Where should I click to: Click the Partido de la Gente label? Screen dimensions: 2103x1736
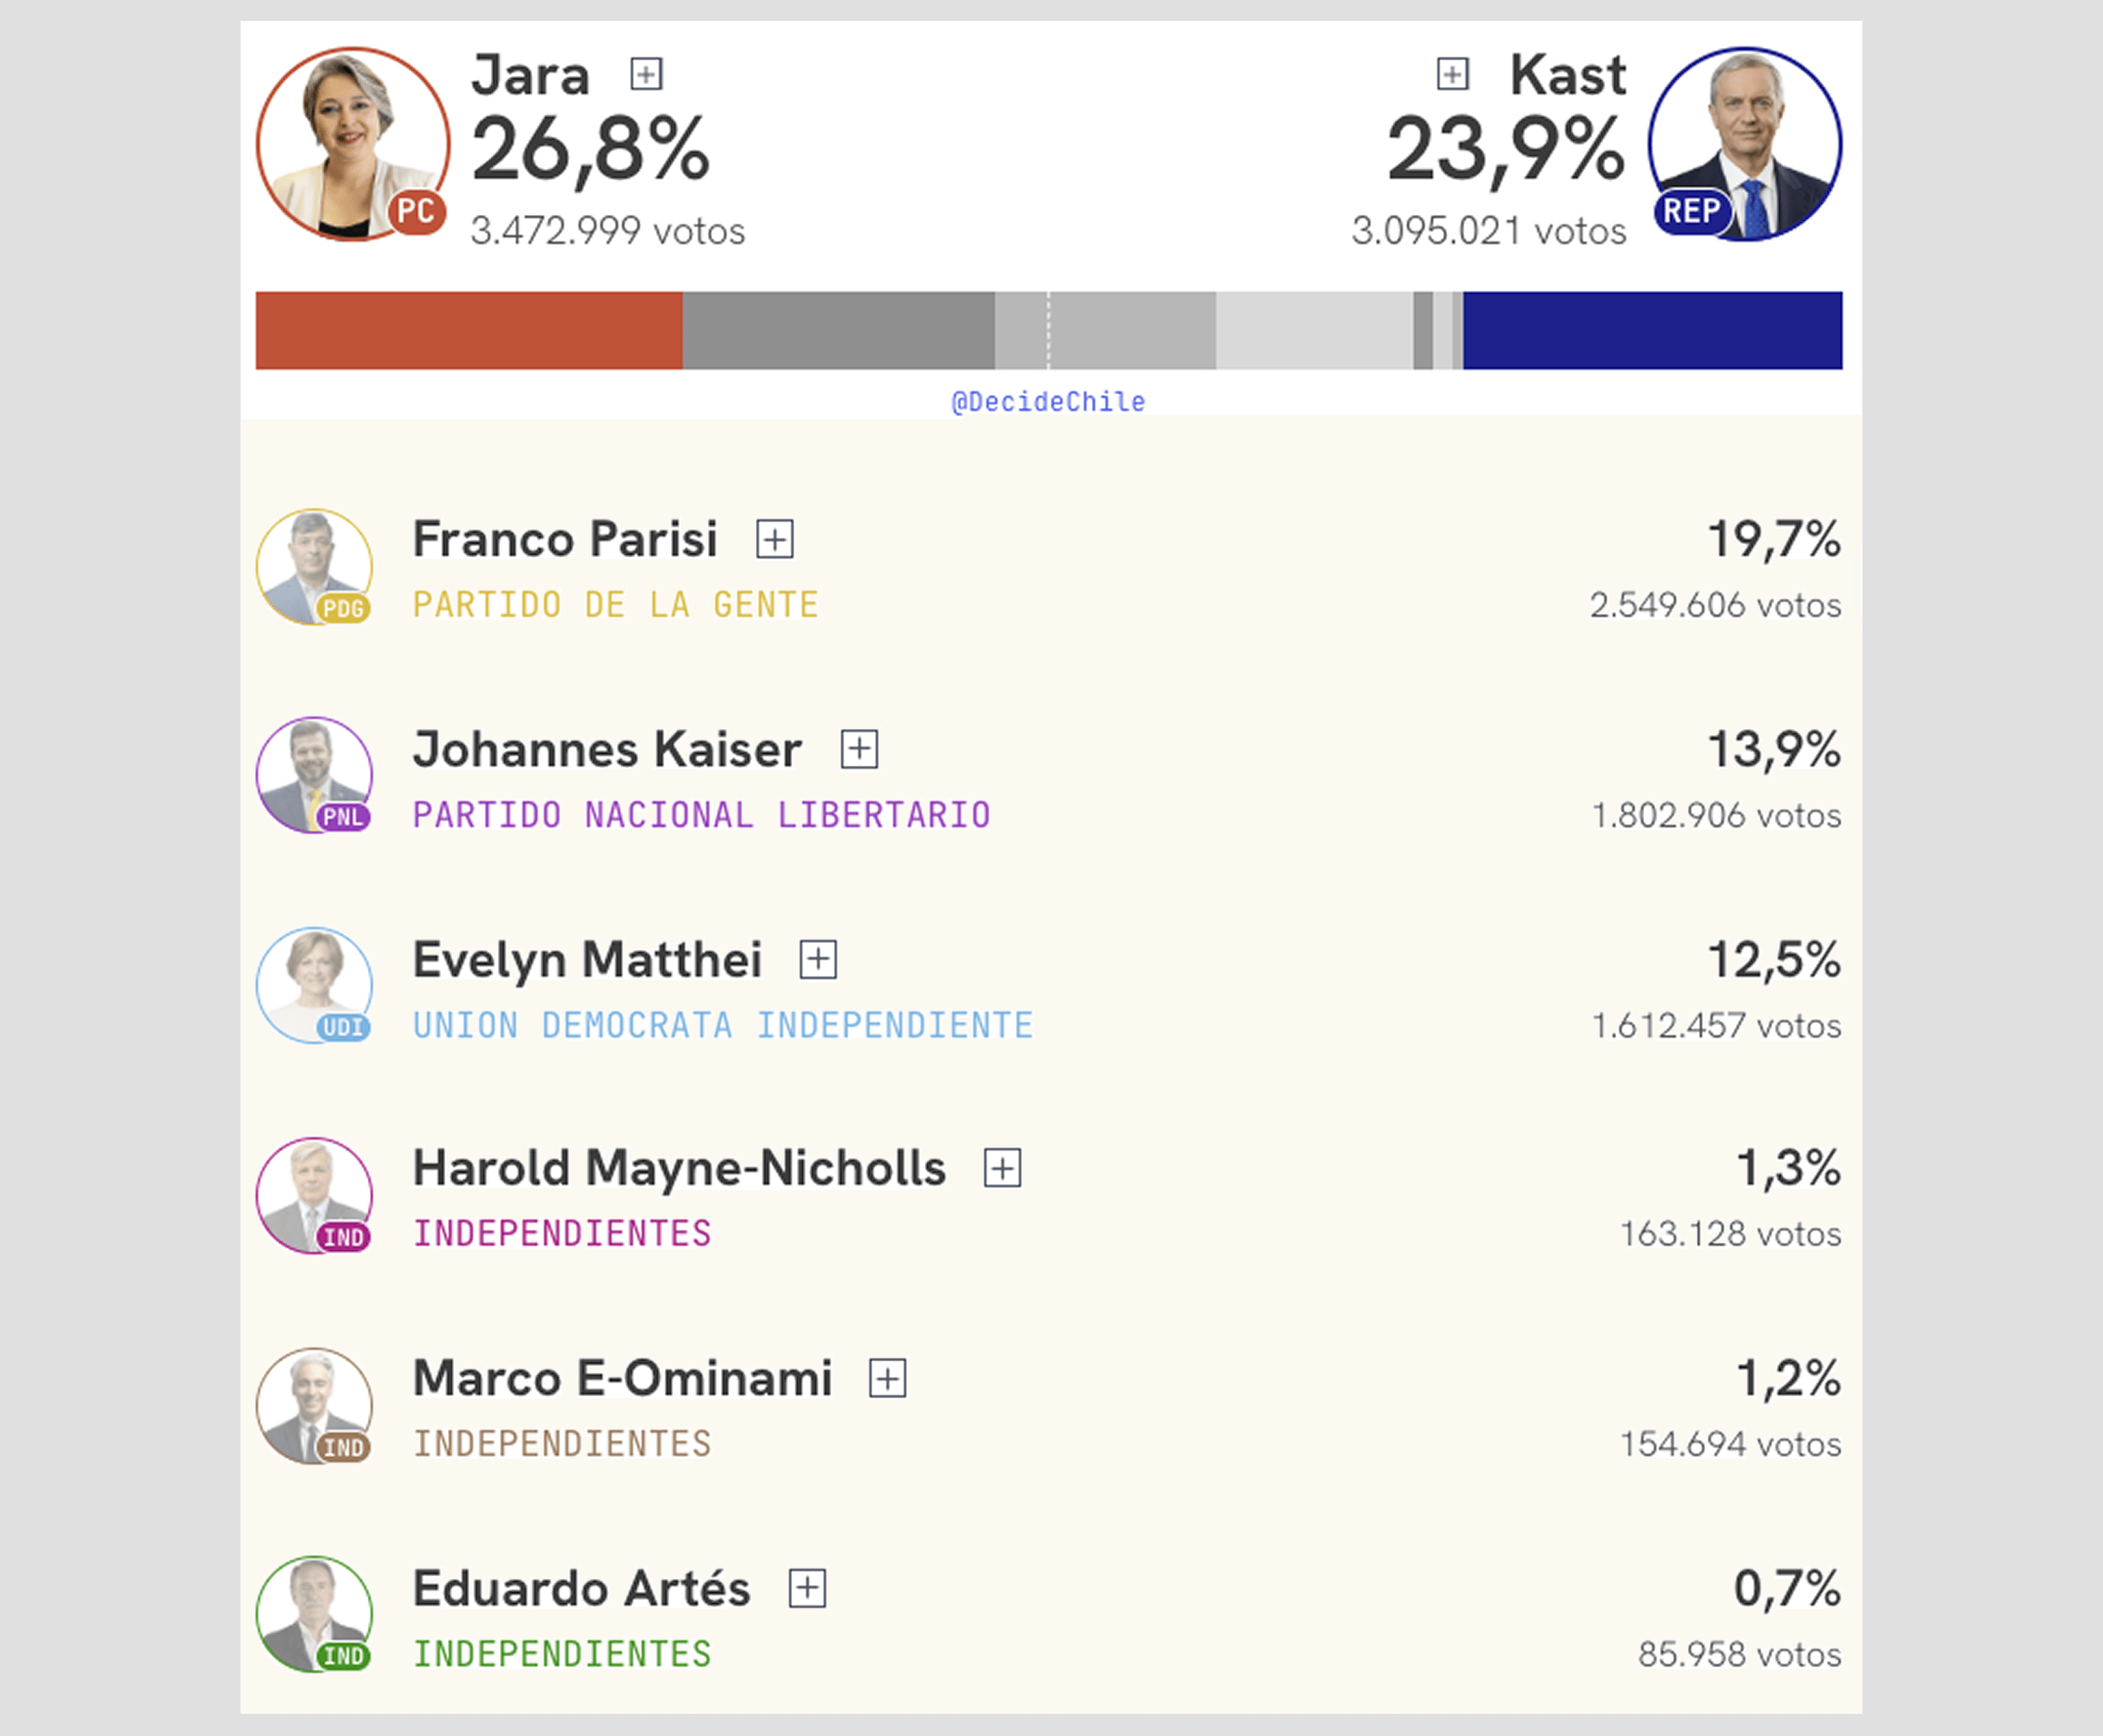pyautogui.click(x=616, y=605)
